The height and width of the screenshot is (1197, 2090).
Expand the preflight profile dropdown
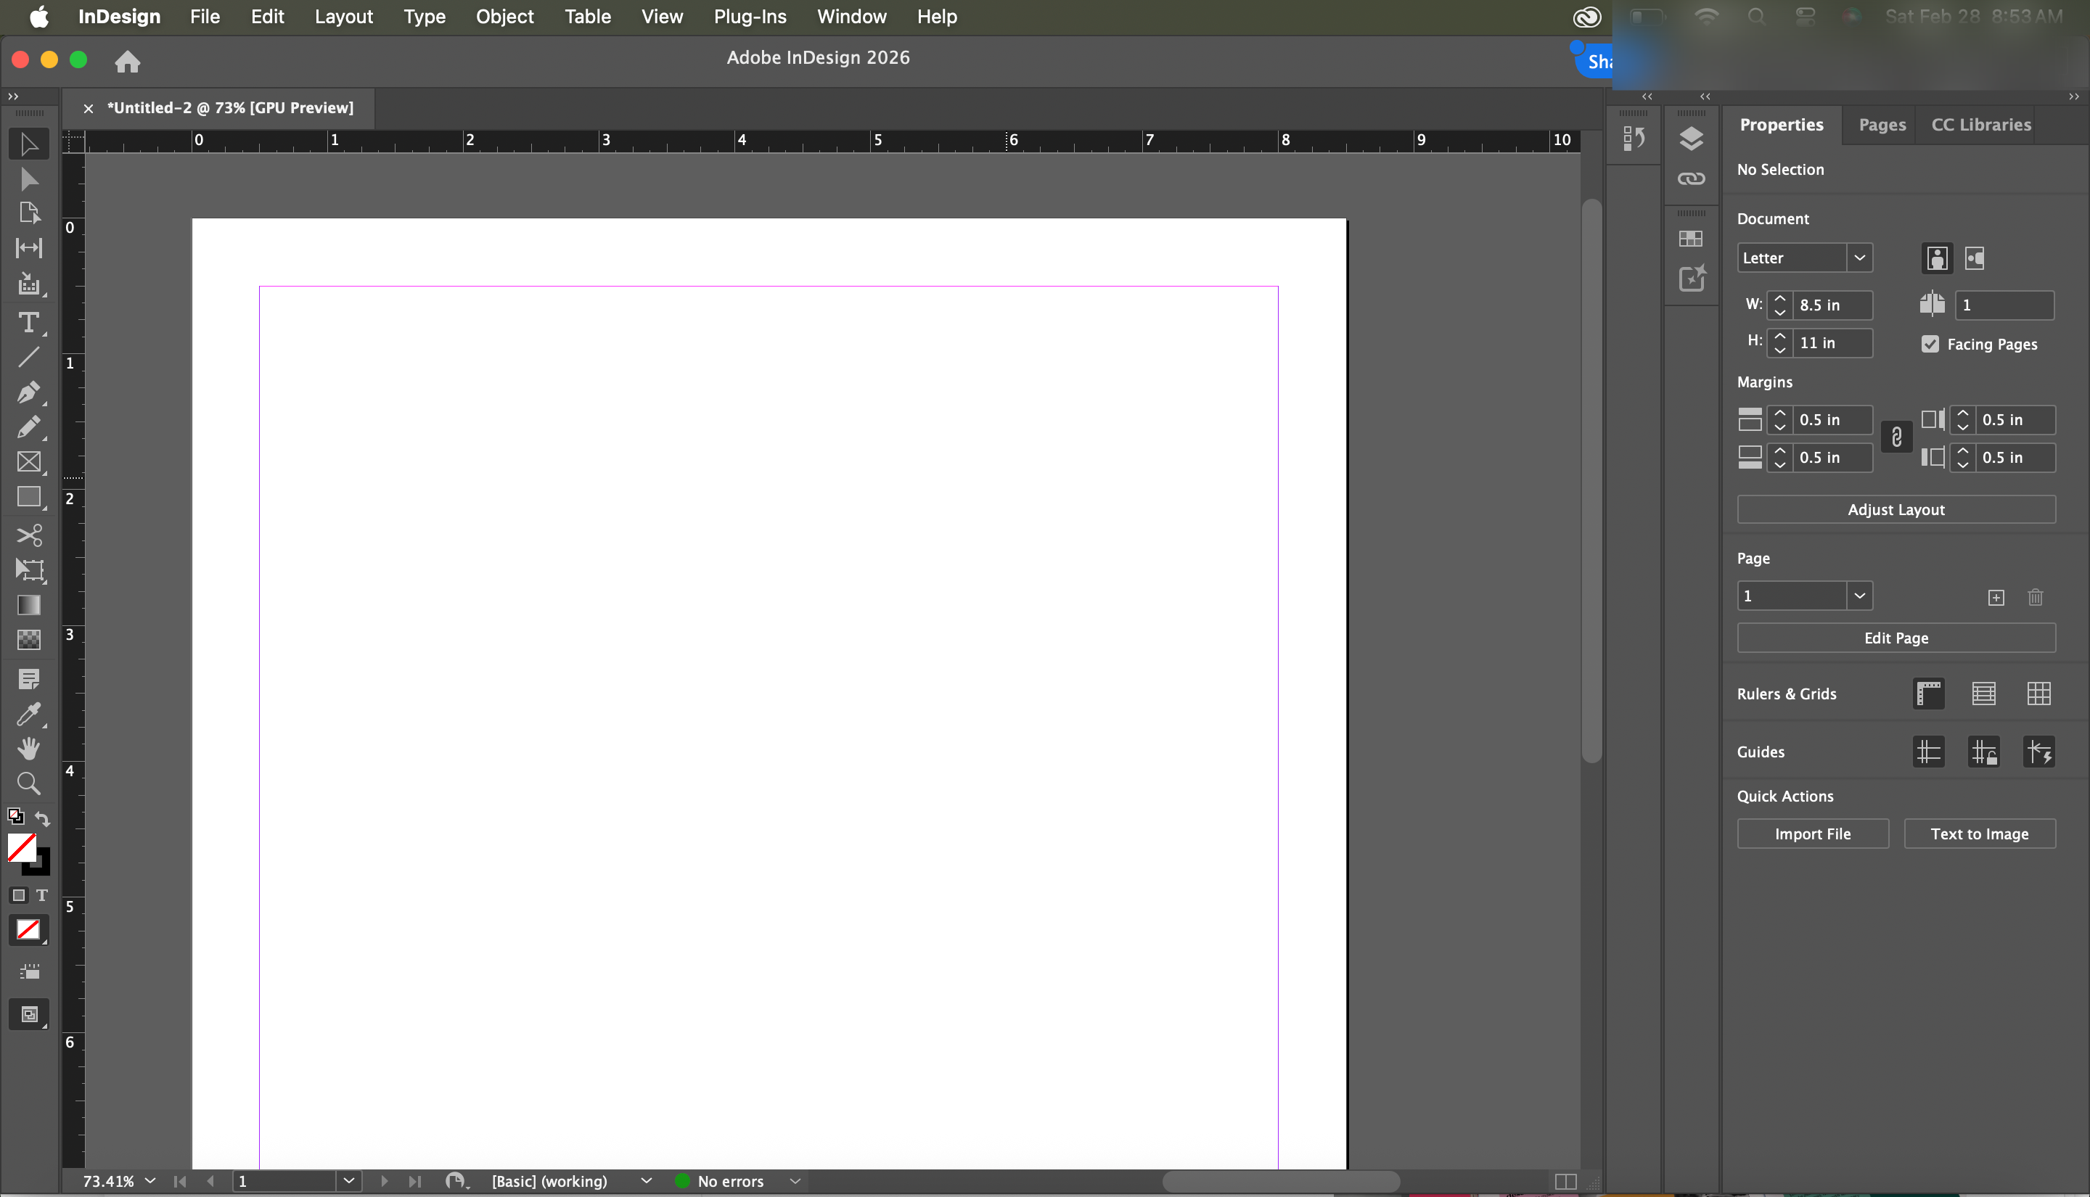pyautogui.click(x=647, y=1180)
